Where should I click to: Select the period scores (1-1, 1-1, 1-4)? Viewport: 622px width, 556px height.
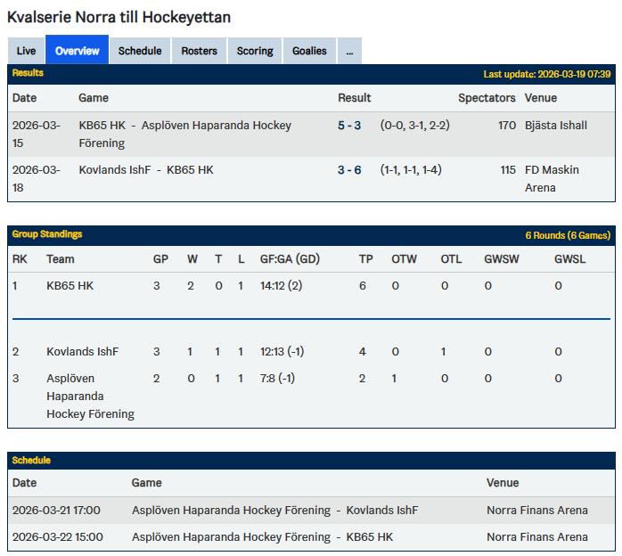[x=411, y=169]
